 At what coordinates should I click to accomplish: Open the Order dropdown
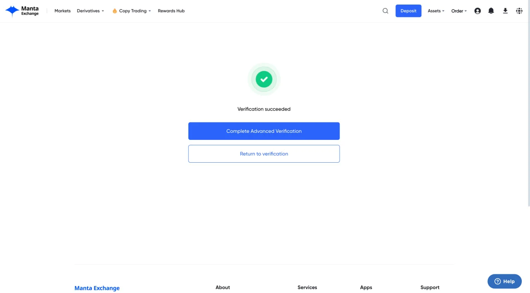click(459, 11)
